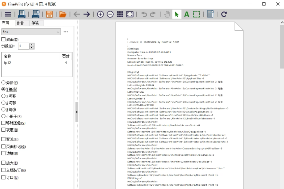Click the redo arrow icon
The width and height of the screenshot is (284, 189).
coord(153,14)
